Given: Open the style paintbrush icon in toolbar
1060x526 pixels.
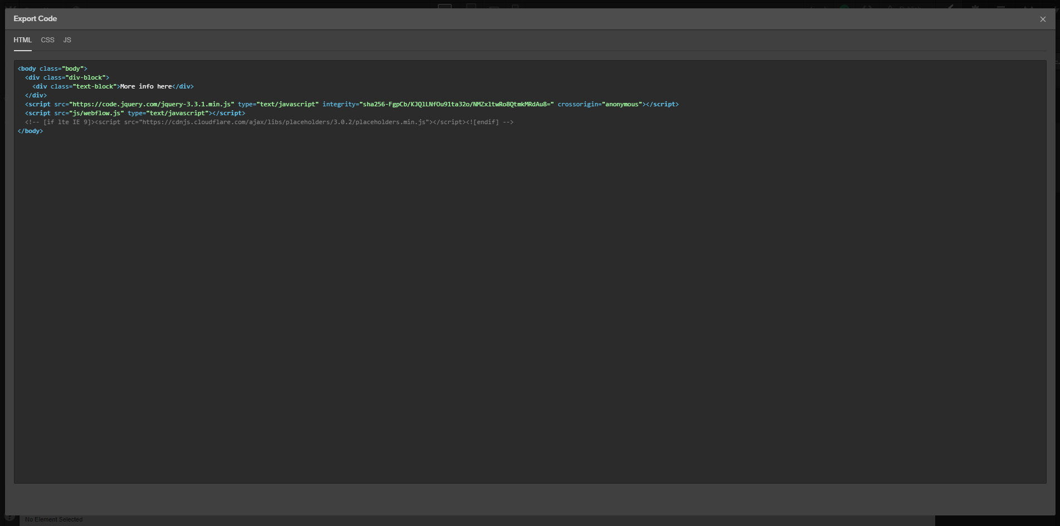Looking at the screenshot, I should tap(951, 8).
